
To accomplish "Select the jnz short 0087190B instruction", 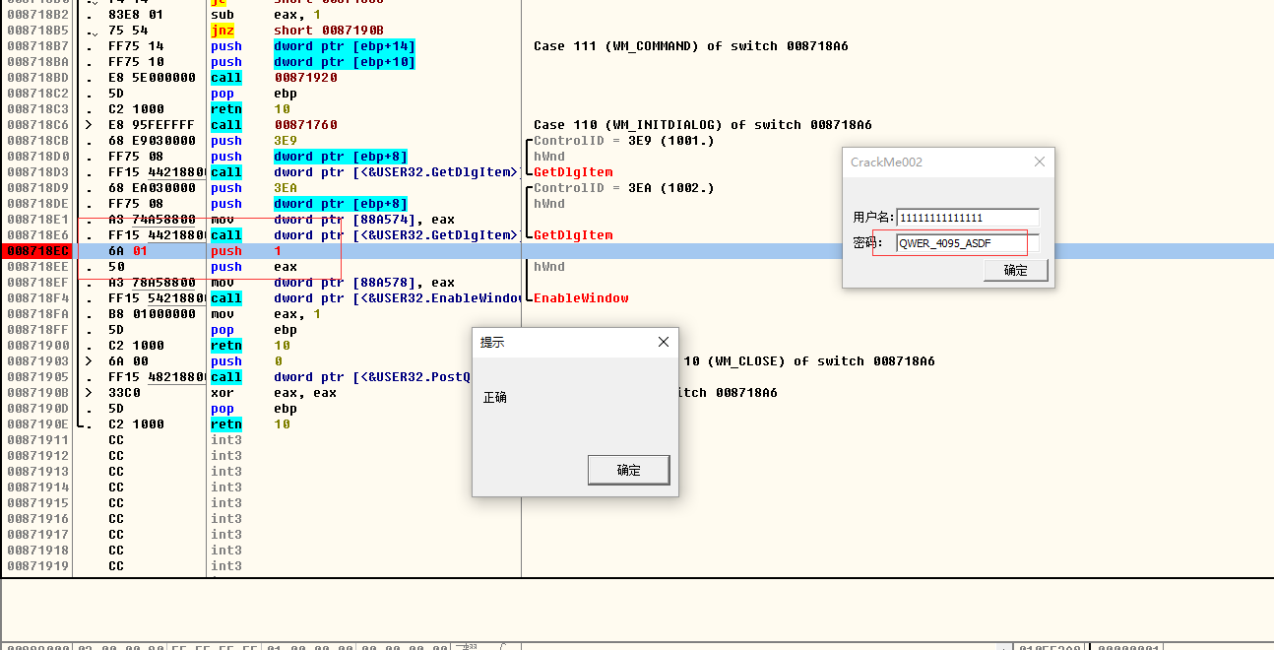I will [x=297, y=31].
